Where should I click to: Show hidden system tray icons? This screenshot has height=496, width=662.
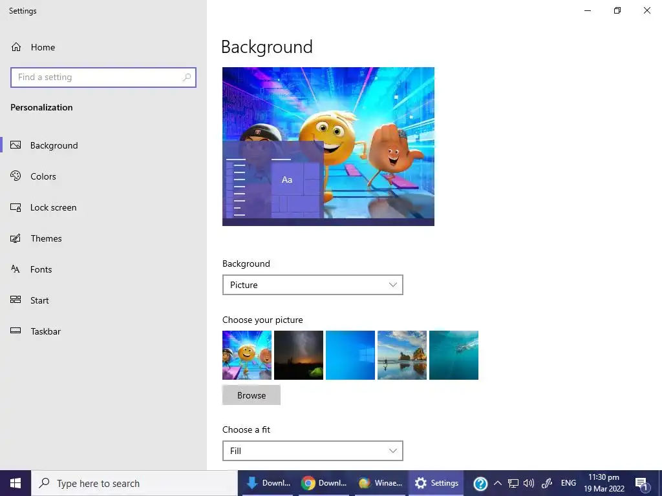click(498, 483)
